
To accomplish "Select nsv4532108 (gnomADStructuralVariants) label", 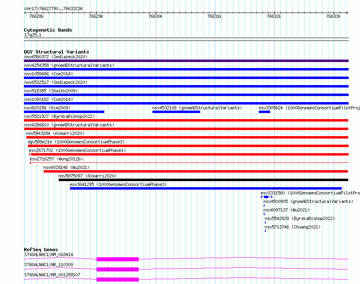I will pyautogui.click(x=197, y=108).
